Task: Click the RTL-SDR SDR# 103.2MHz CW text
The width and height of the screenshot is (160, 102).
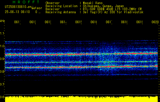Action: (x=112, y=9)
